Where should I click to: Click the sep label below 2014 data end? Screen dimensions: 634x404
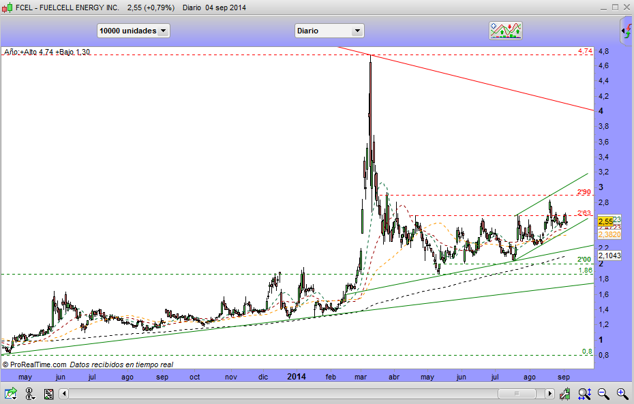pyautogui.click(x=564, y=377)
